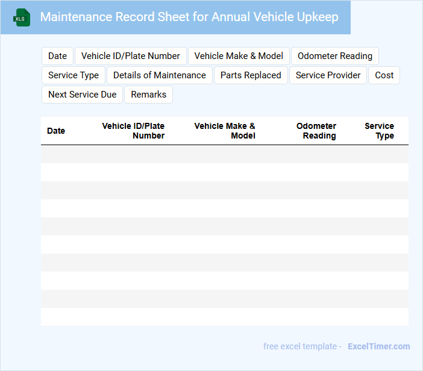423x371 pixels.
Task: Click the Maintenance Record Sheet title
Action: [x=189, y=17]
